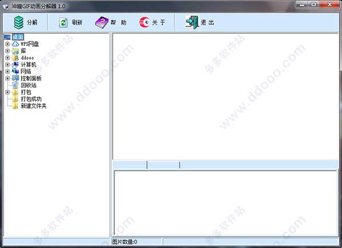
Task: Select the 控制面板 tree label
Action: point(31,78)
